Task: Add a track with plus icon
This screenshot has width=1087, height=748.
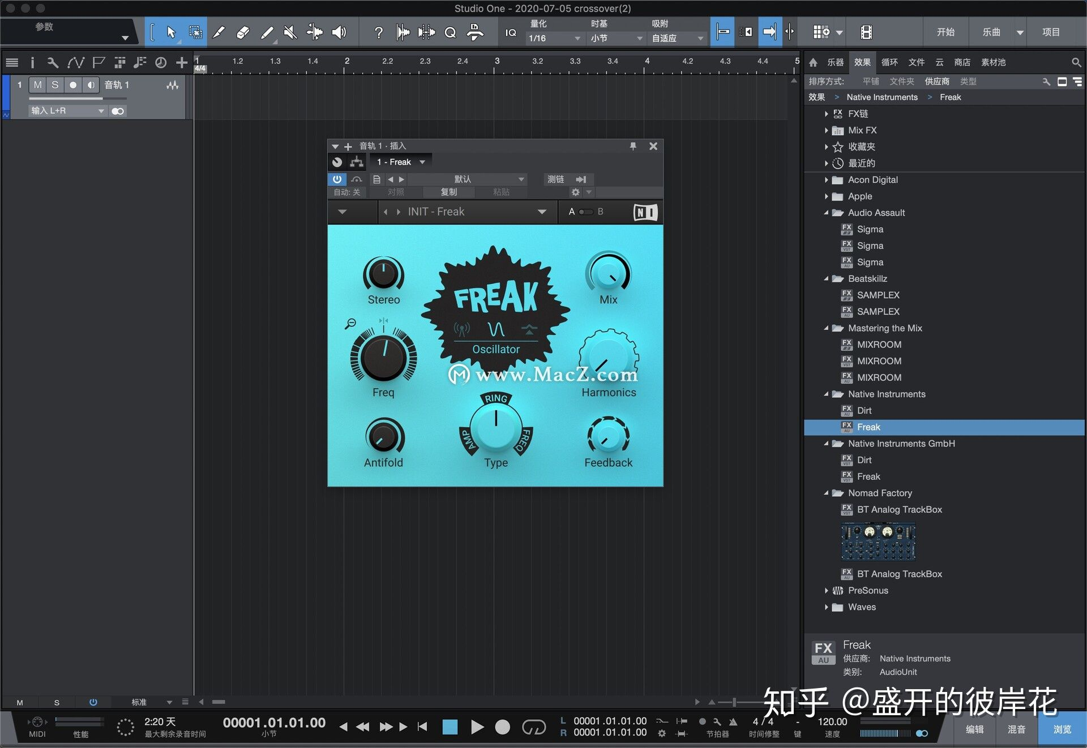Action: tap(181, 62)
